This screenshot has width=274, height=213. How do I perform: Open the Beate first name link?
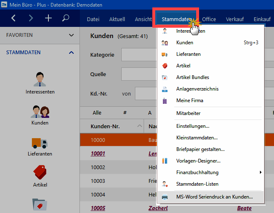(244, 208)
